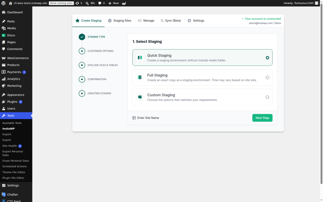Click the Exclude Files & Tables step
Image resolution: width=323 pixels, height=202 pixels.
(x=82, y=65)
